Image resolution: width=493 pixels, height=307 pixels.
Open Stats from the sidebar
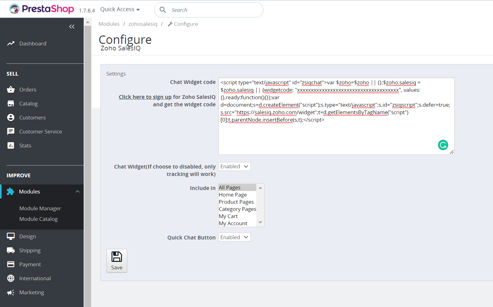pyautogui.click(x=25, y=146)
